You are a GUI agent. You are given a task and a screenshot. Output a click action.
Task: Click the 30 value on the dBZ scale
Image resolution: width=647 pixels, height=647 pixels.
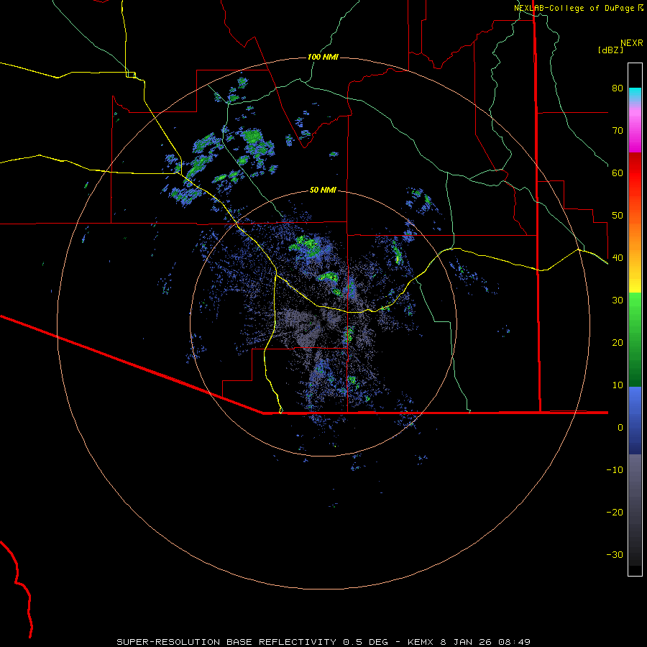click(618, 300)
